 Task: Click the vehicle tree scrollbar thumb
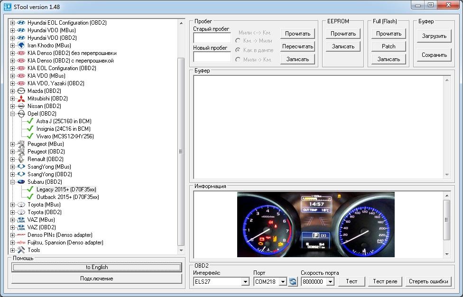(x=181, y=152)
